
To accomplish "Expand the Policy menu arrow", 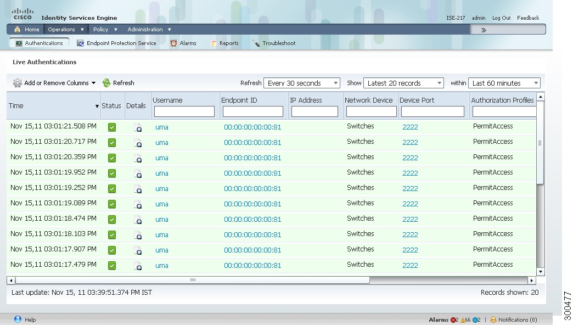I will click(x=115, y=30).
